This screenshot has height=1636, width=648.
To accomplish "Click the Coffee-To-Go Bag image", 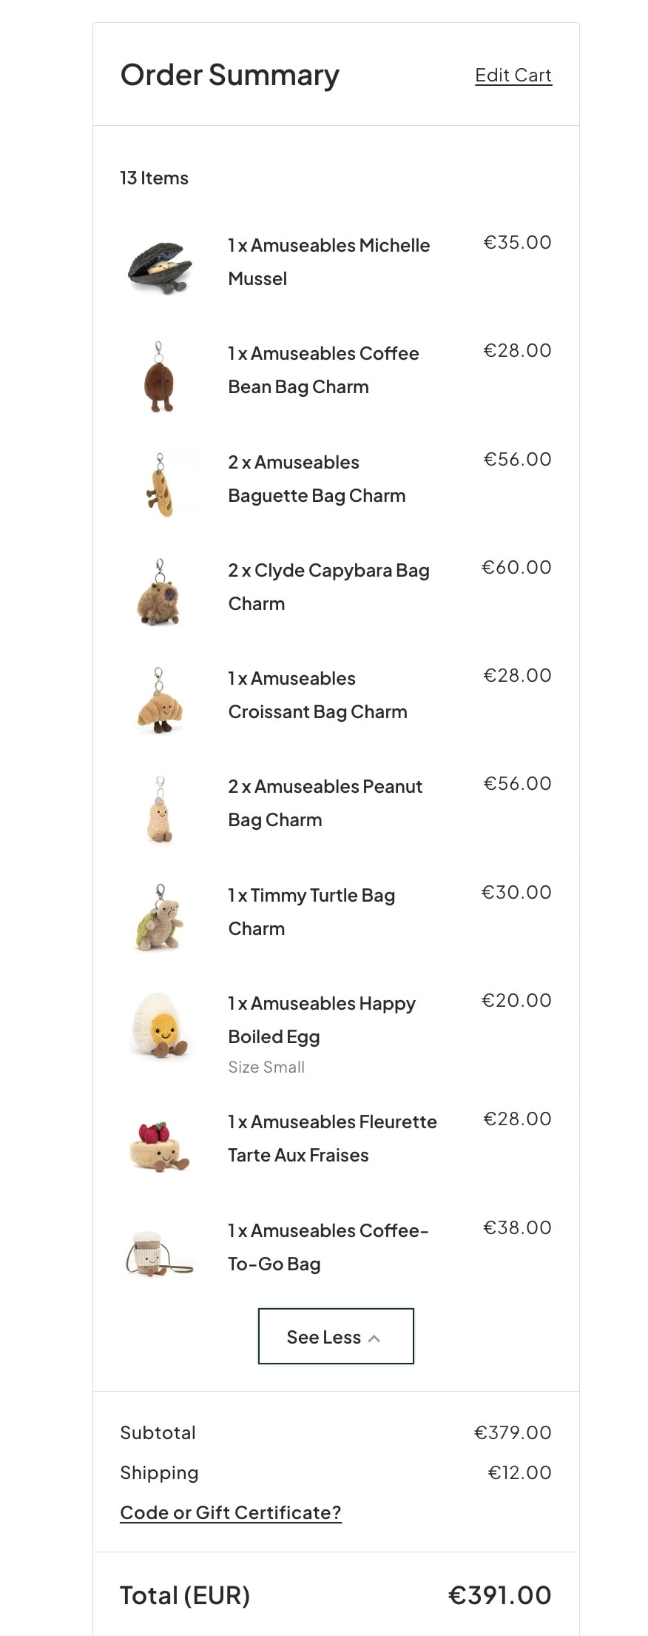I will coord(160,1254).
